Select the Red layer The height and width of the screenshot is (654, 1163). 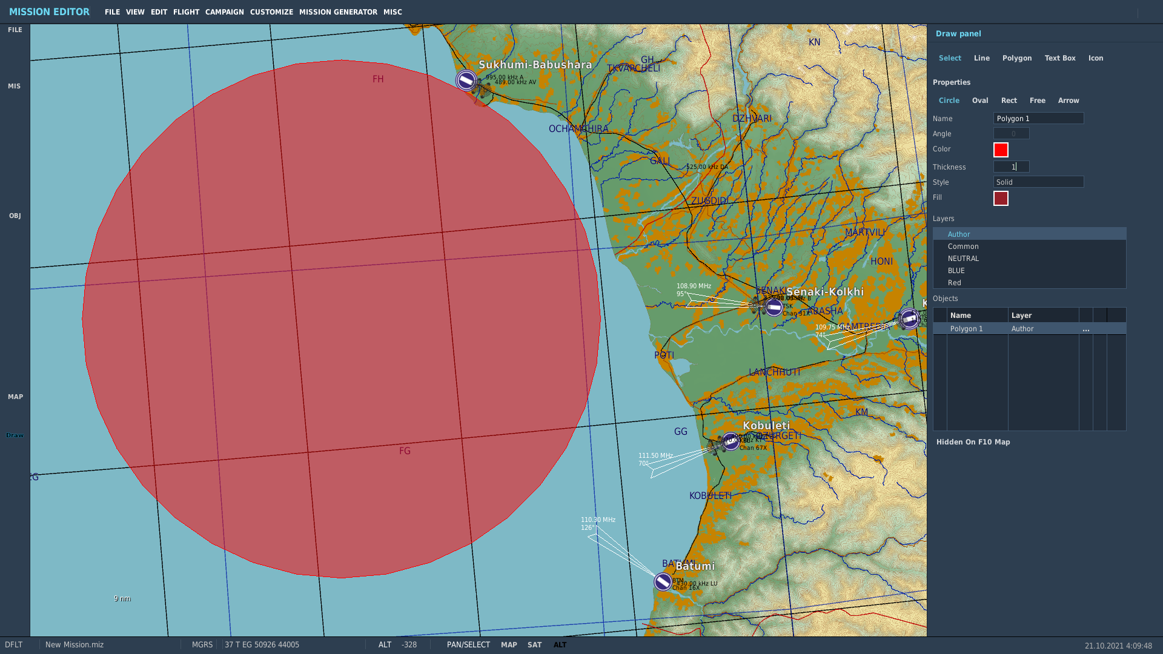tap(1029, 282)
